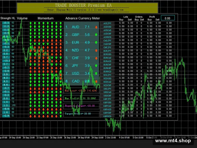Viewport: 197px width, 148px height.
Task: Select the EURUSD pair button
Action: [x=107, y=54]
